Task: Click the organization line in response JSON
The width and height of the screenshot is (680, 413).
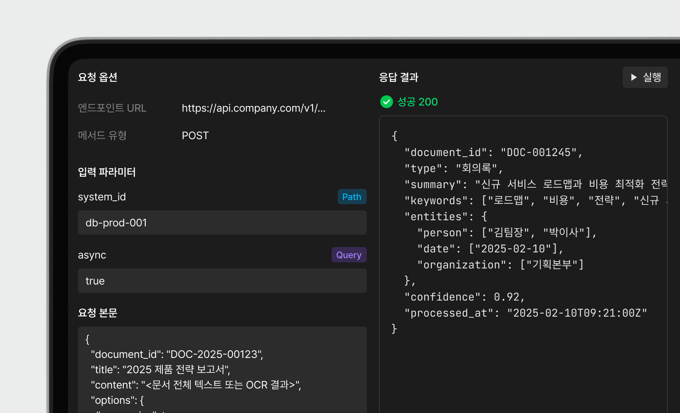Action: click(500, 265)
